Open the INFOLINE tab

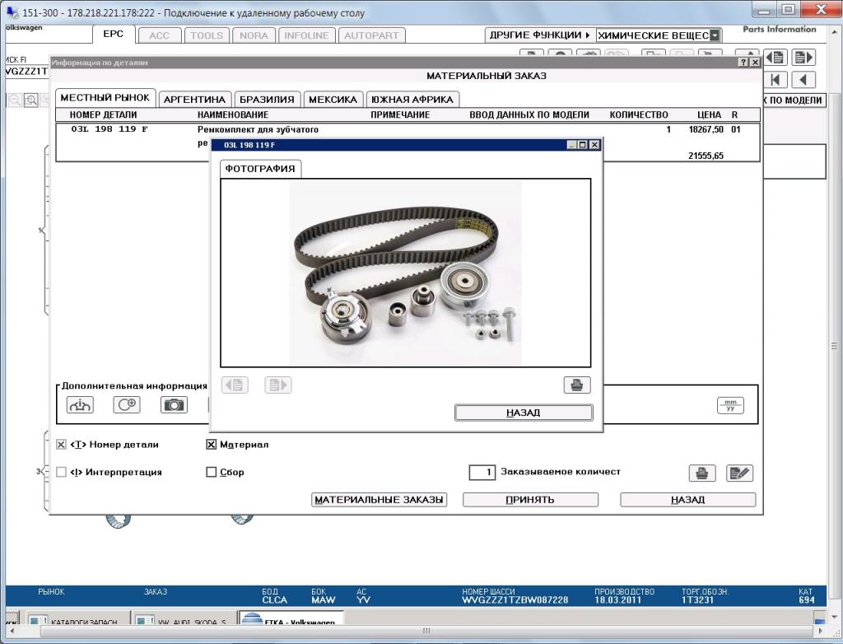[x=306, y=35]
